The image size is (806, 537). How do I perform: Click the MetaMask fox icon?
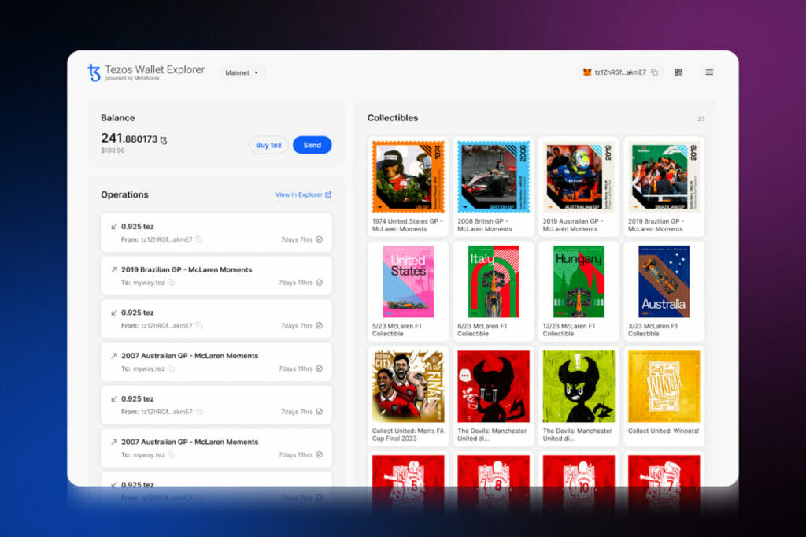tap(587, 72)
